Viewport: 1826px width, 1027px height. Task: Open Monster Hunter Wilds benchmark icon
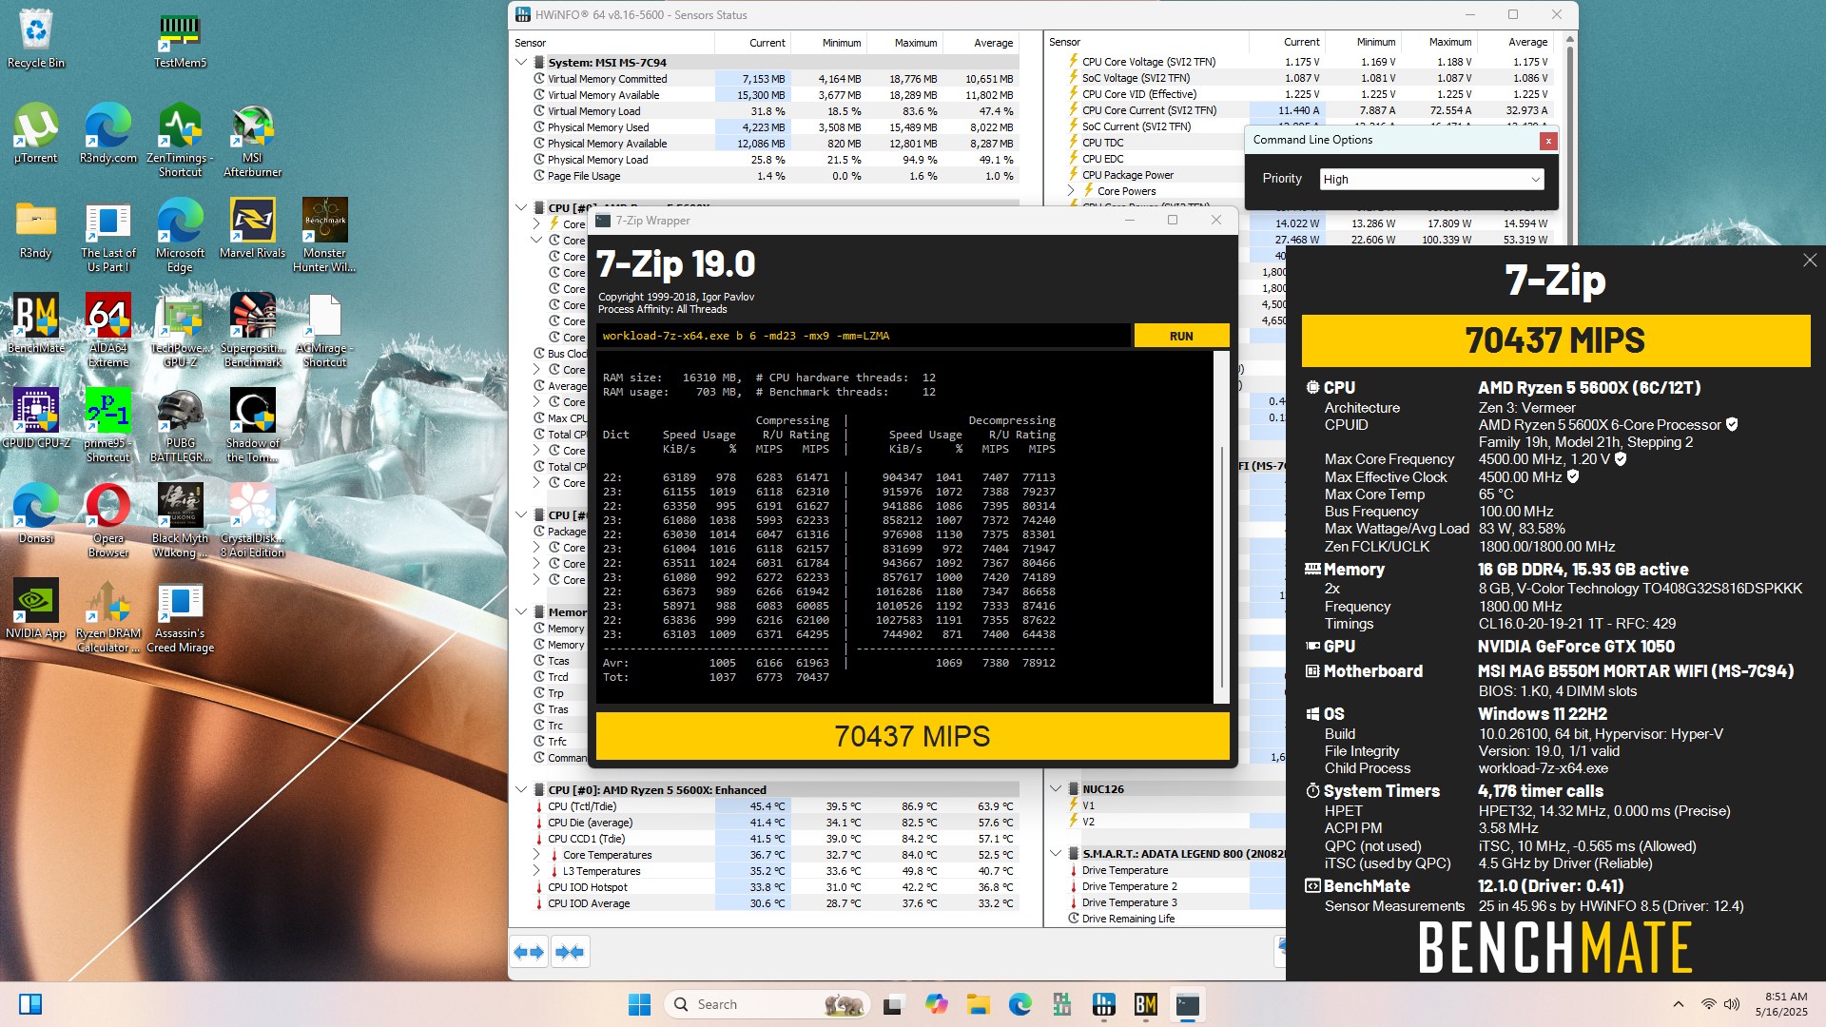[324, 235]
